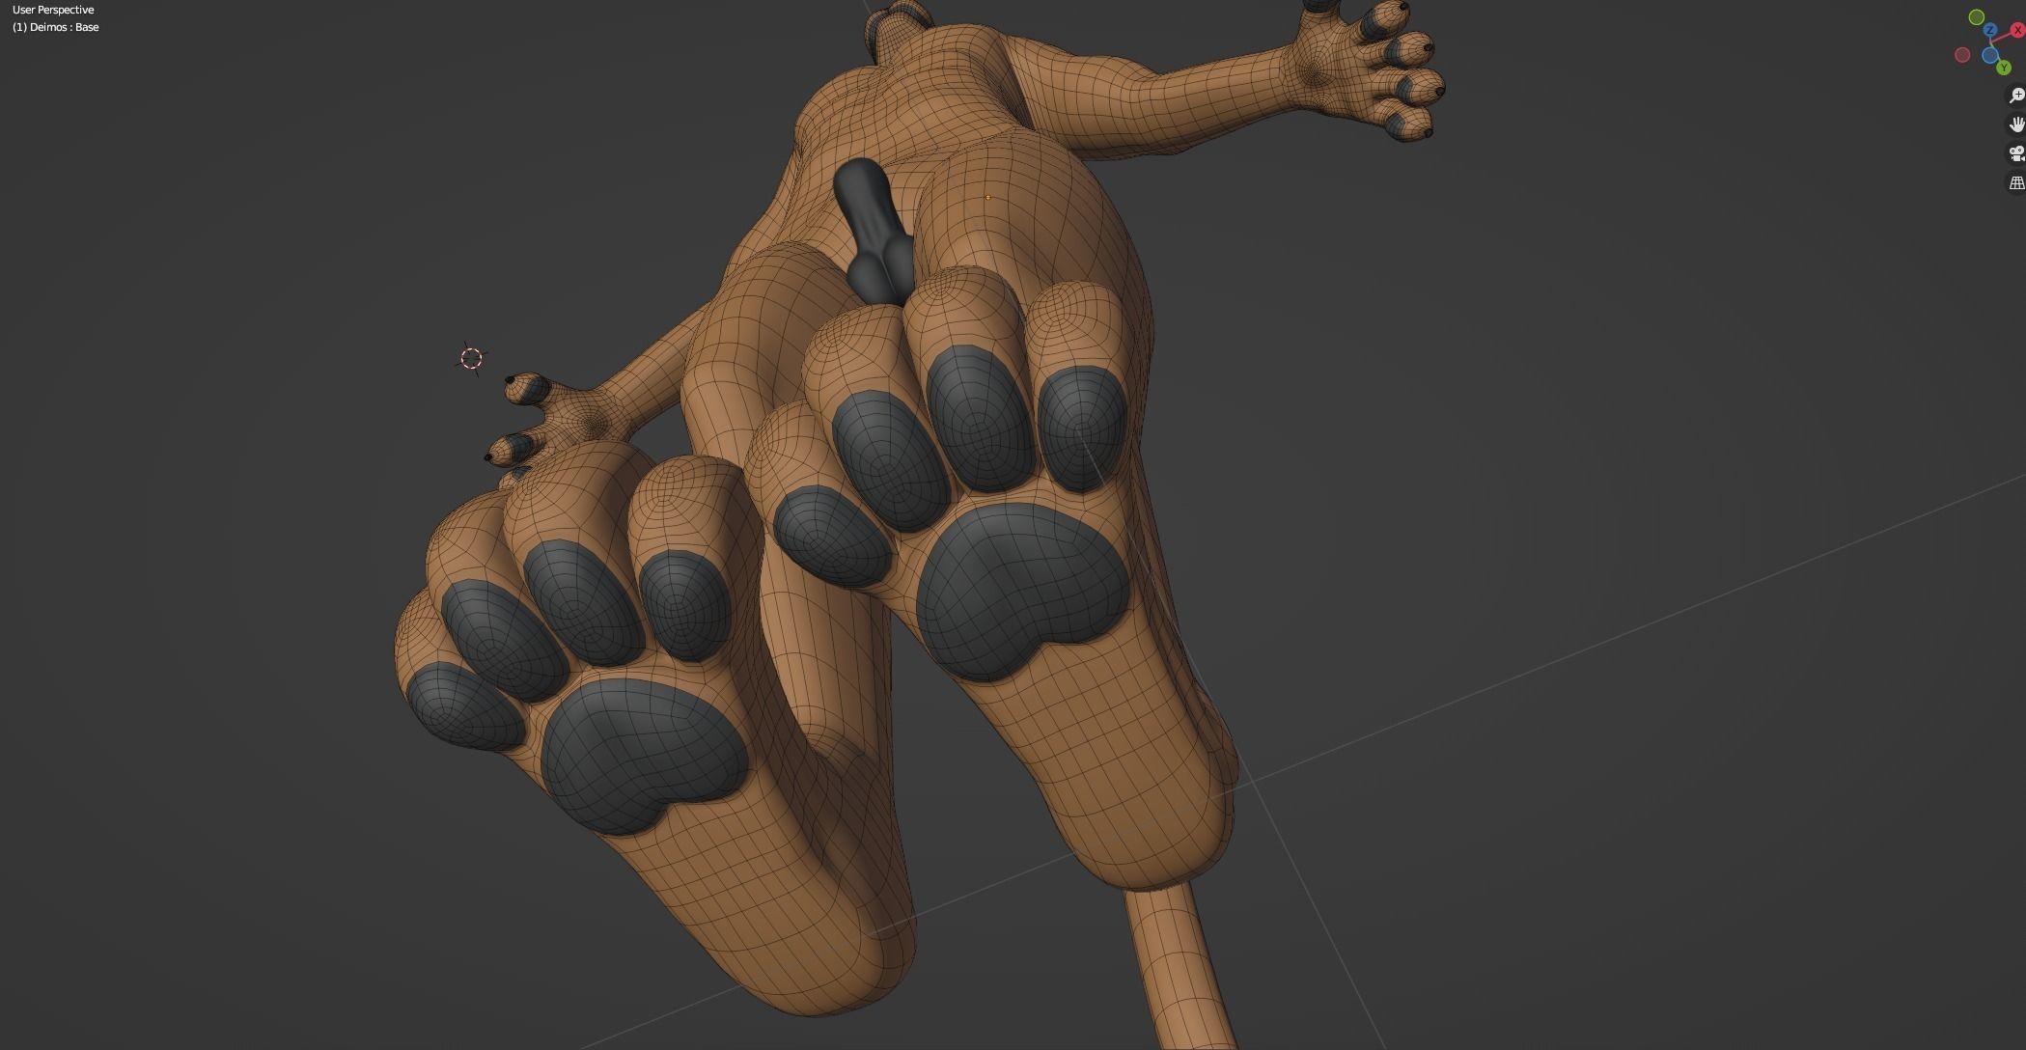Click the unlabeled dim red negative X handle
Screen dimensions: 2026x1050
coord(1962,55)
